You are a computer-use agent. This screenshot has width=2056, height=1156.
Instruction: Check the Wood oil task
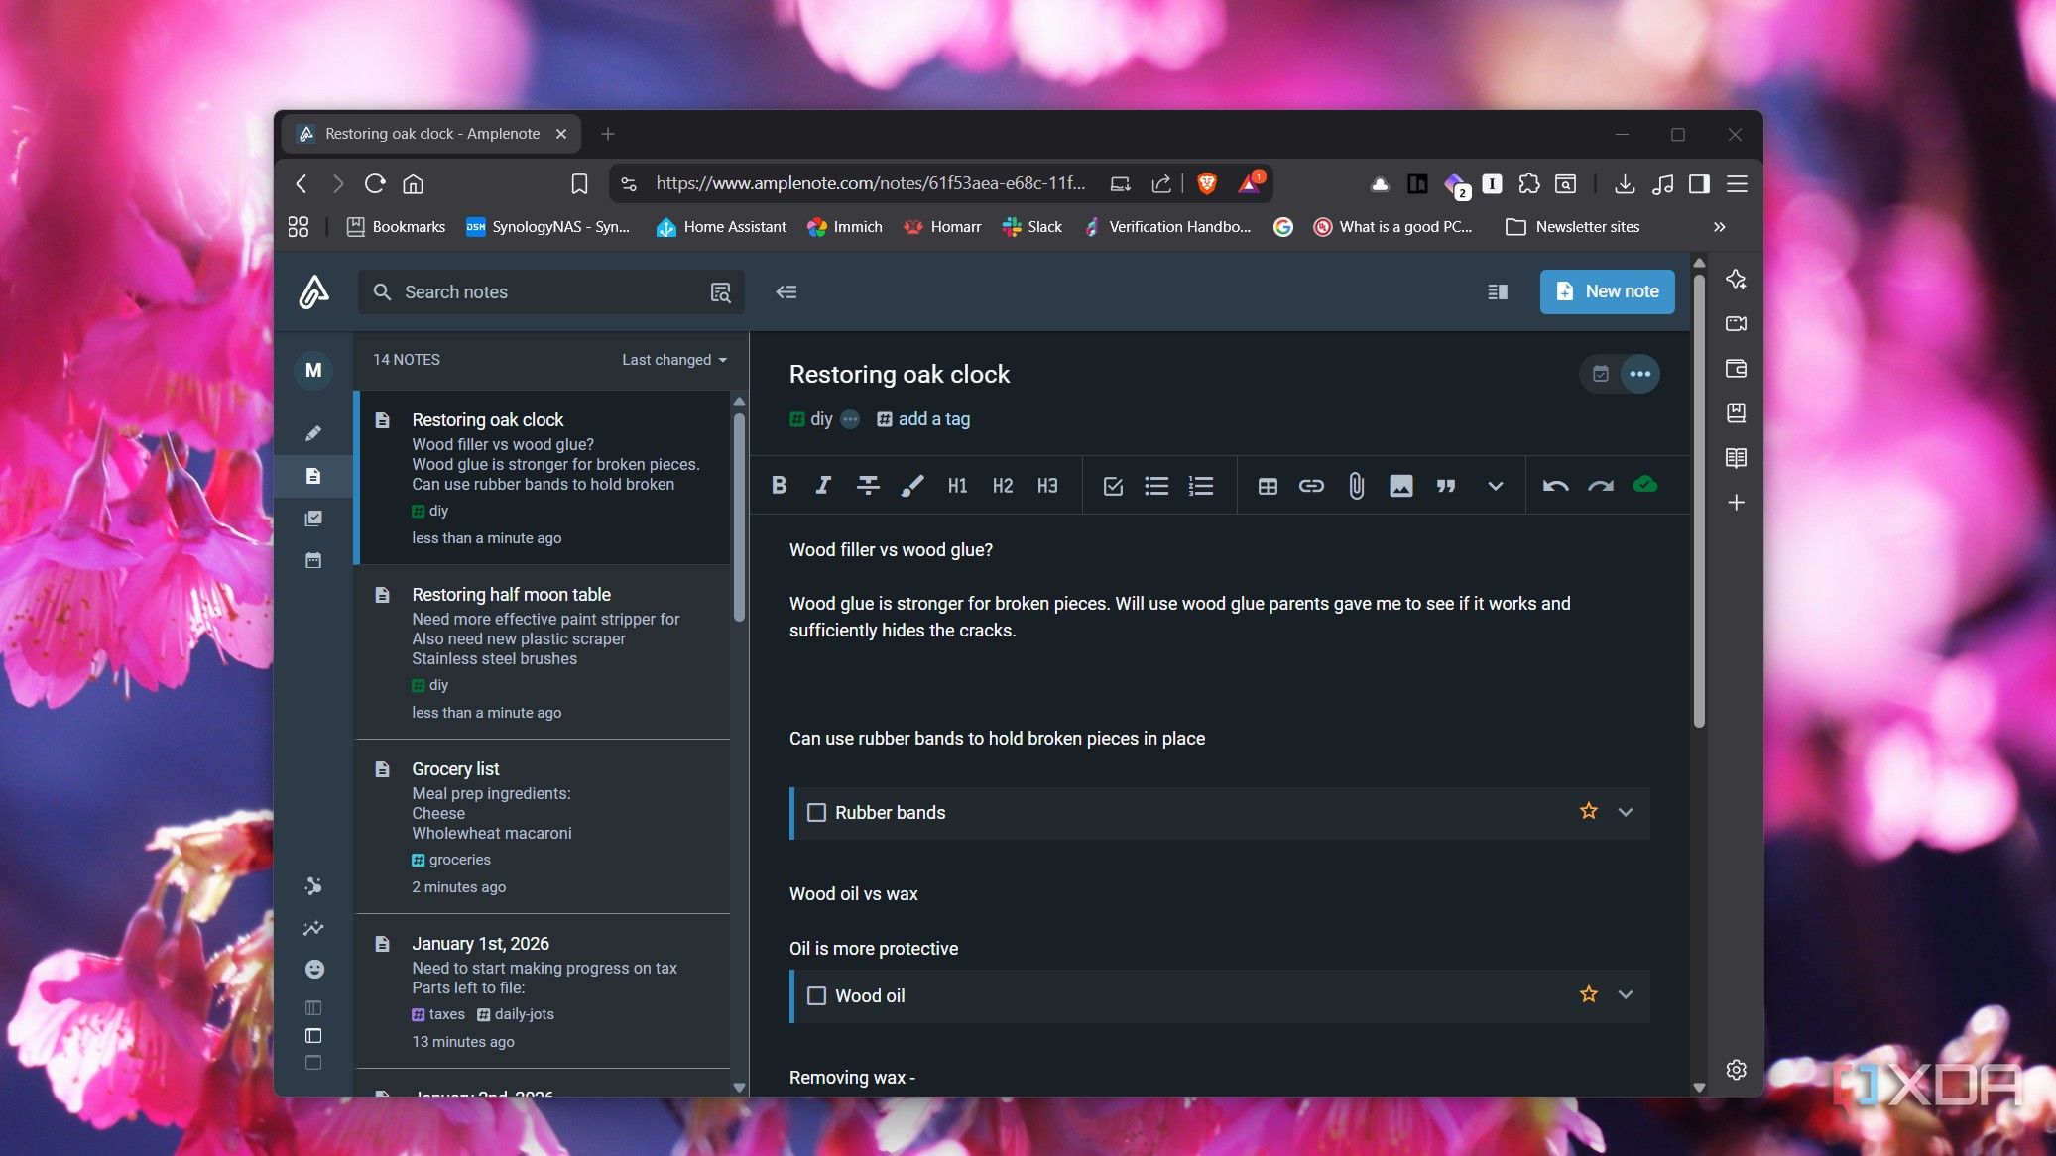pyautogui.click(x=816, y=995)
